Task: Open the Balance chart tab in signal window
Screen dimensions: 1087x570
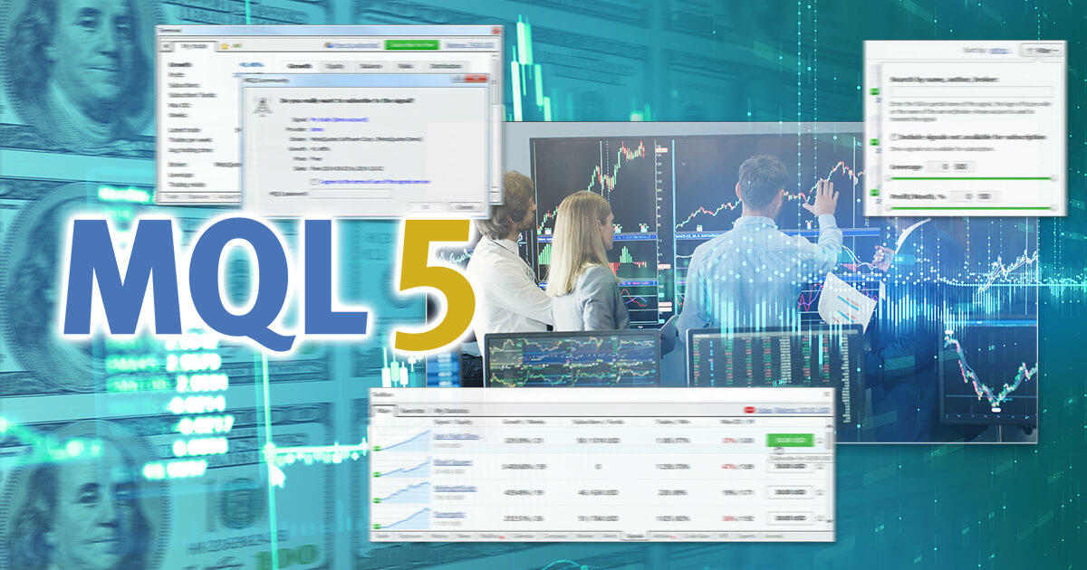Action: [370, 66]
